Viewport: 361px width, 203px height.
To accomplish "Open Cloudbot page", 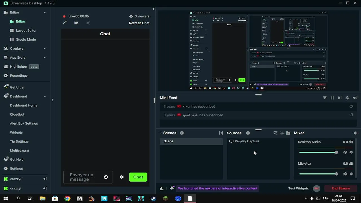I will (x=17, y=114).
